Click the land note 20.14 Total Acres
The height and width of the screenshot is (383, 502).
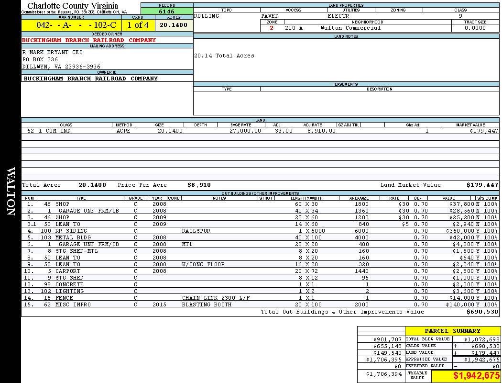tap(224, 56)
